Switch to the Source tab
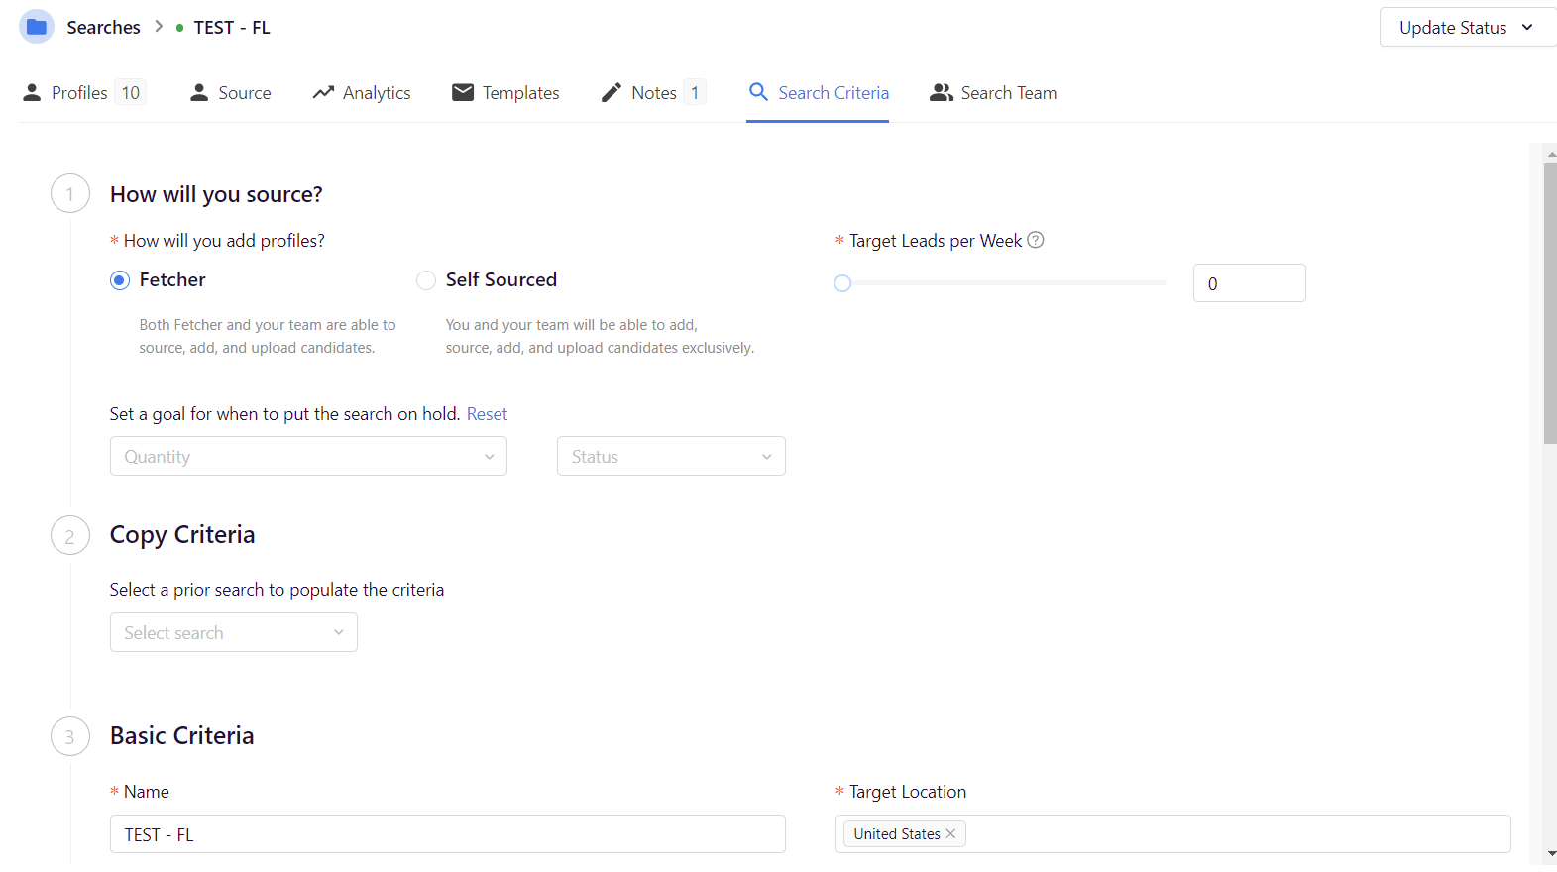Screen dimensions: 1557x872 click(230, 92)
